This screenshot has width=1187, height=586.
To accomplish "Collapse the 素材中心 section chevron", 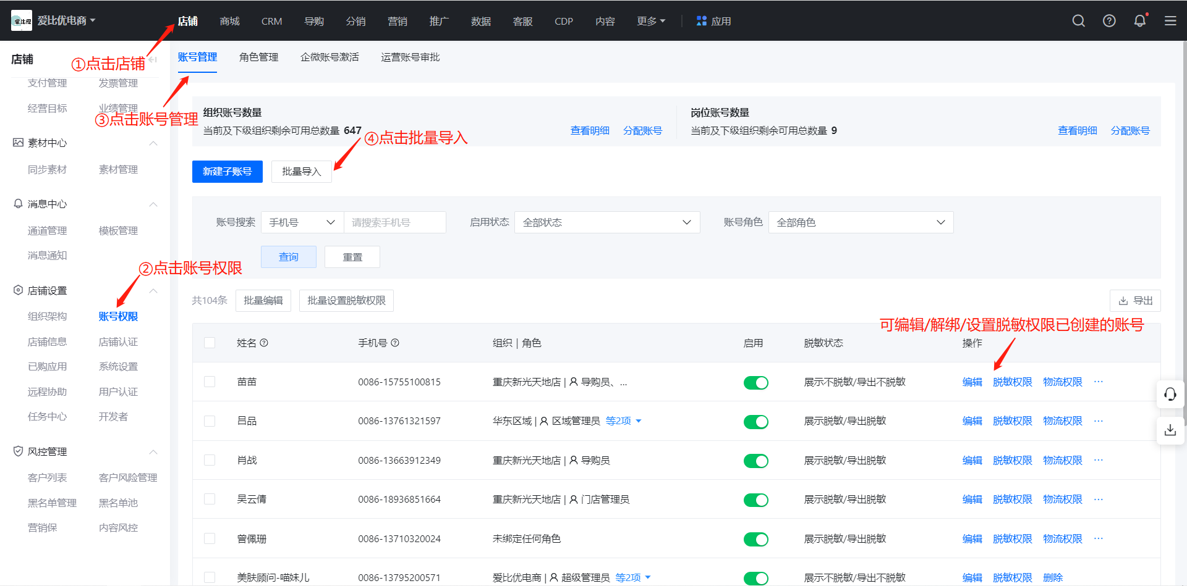I will [153, 143].
